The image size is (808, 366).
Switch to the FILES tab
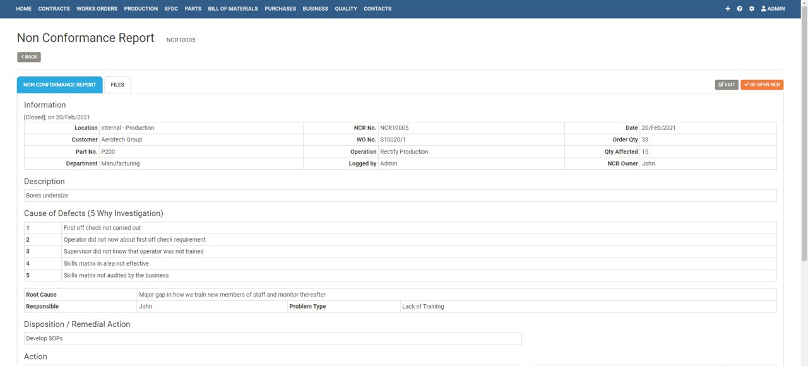click(117, 84)
